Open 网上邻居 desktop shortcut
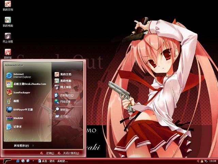 (x=8, y=38)
